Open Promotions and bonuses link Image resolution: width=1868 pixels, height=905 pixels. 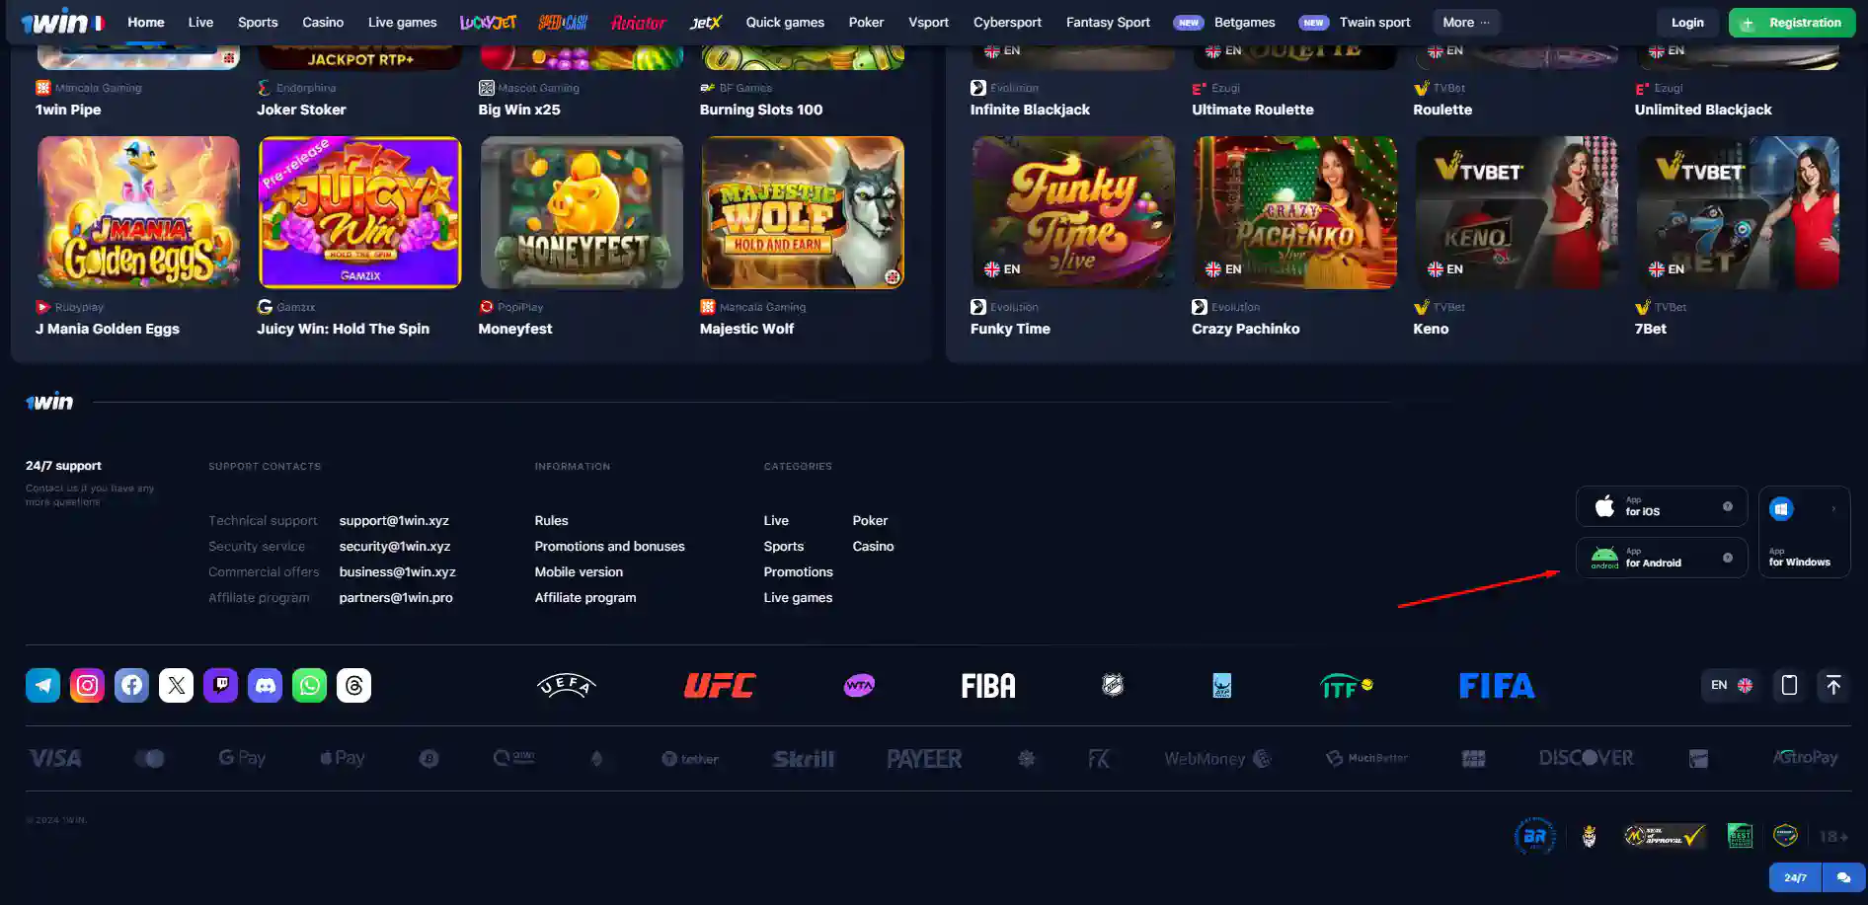(x=609, y=546)
